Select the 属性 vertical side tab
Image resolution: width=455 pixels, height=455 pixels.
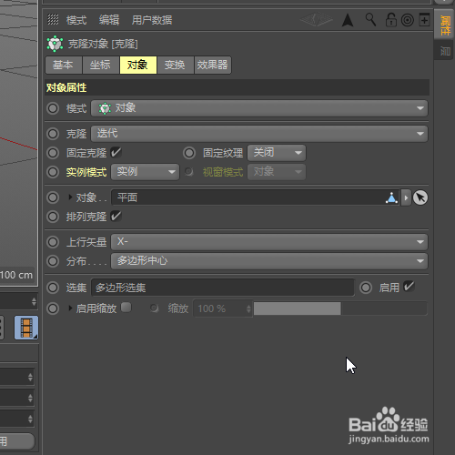(x=445, y=25)
